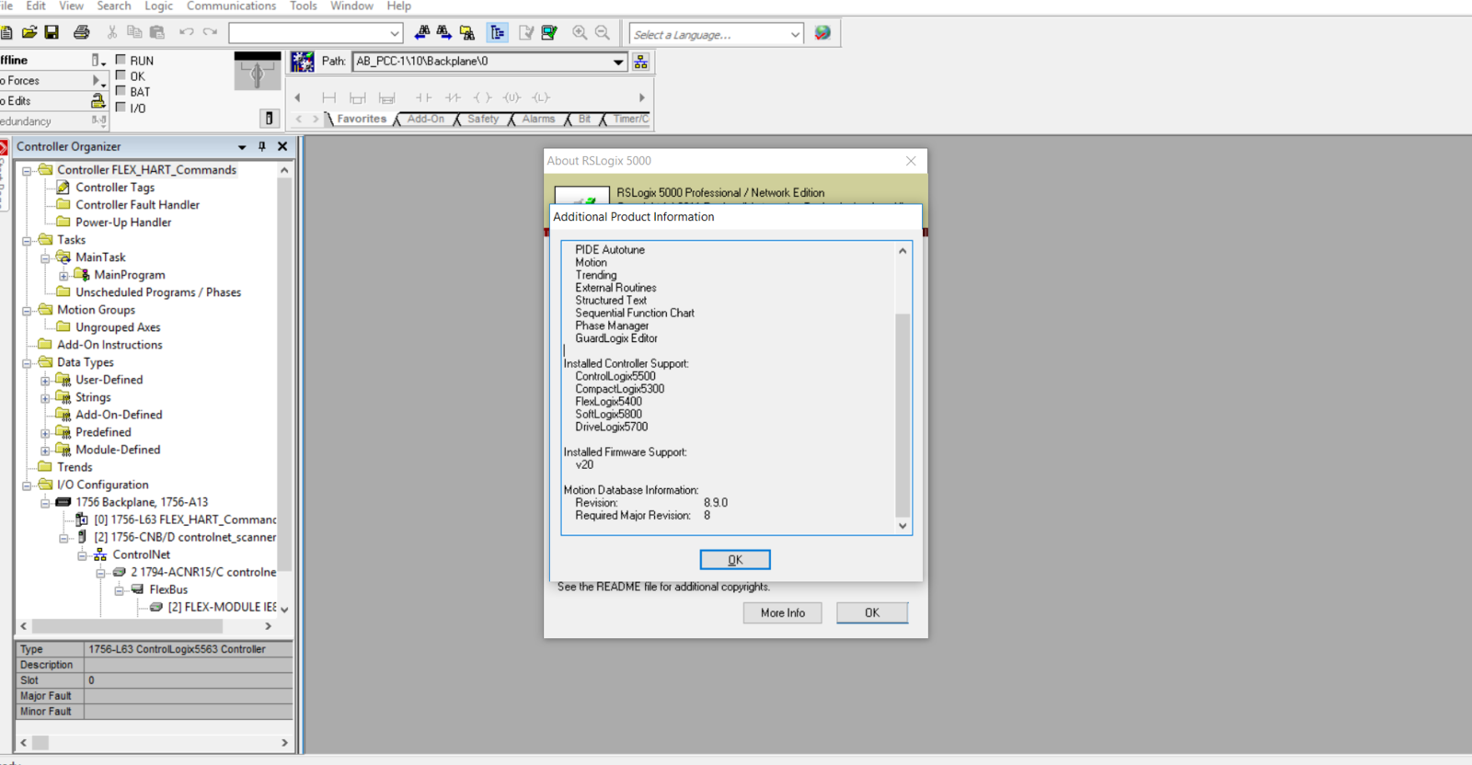Click the Zoom Out magnifier icon
Image resolution: width=1472 pixels, height=765 pixels.
coord(603,33)
